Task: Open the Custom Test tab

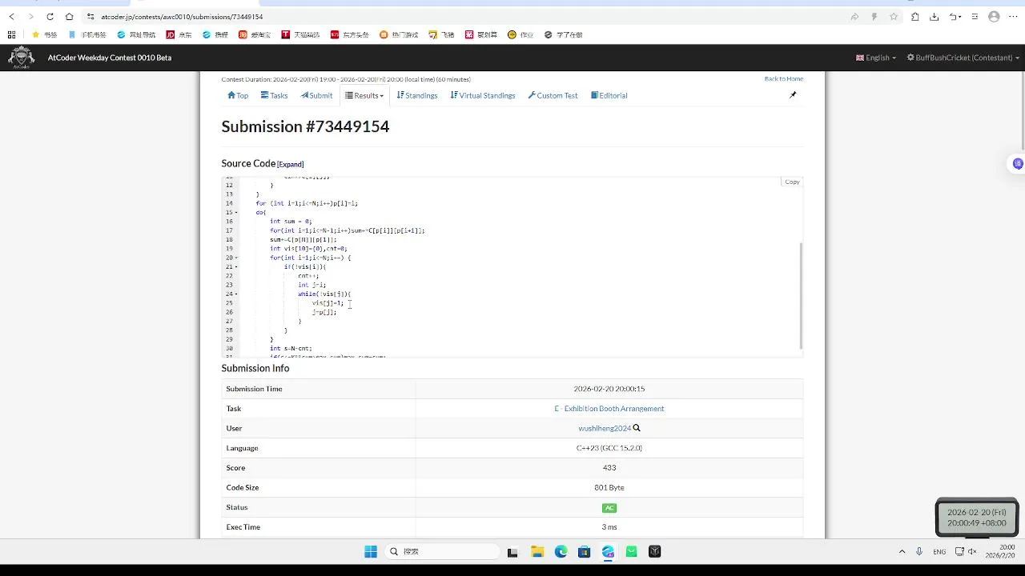Action: [553, 95]
